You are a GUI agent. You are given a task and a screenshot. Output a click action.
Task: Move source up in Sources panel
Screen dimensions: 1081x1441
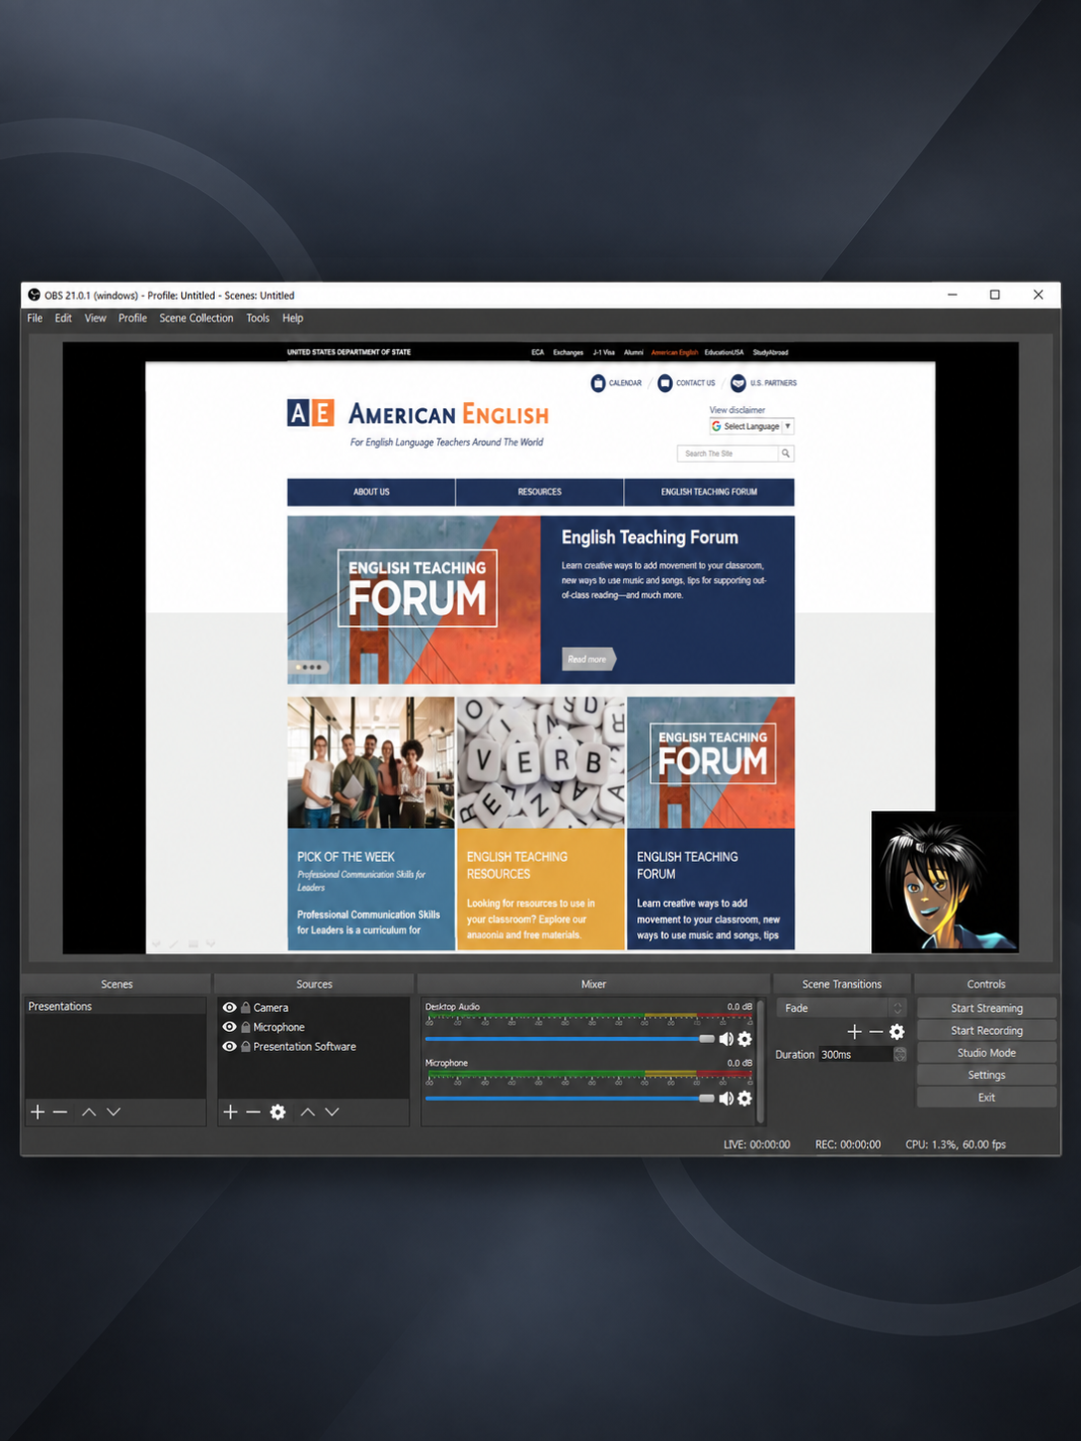pos(308,1112)
